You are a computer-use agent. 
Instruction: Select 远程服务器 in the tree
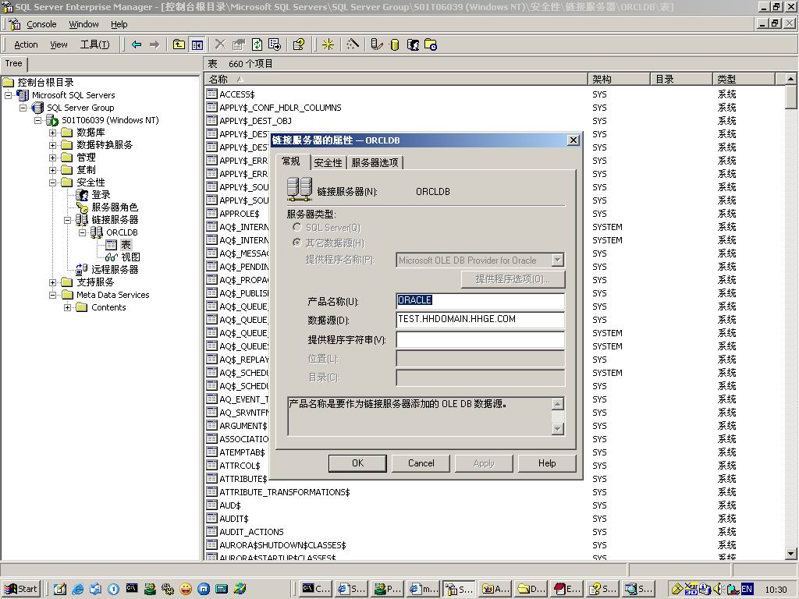click(115, 269)
